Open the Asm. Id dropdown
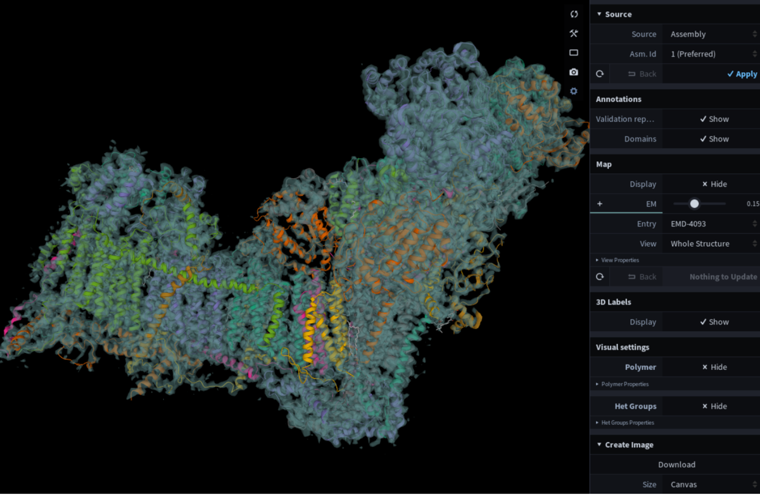 (712, 54)
